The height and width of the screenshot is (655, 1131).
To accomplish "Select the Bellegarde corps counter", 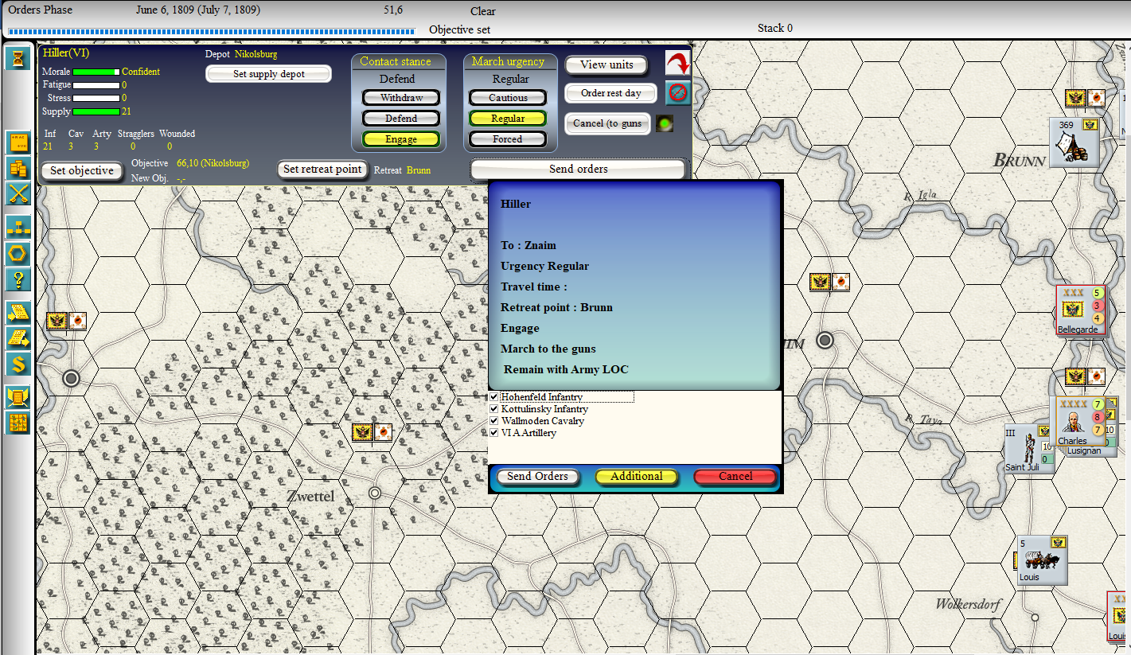I will pos(1082,310).
